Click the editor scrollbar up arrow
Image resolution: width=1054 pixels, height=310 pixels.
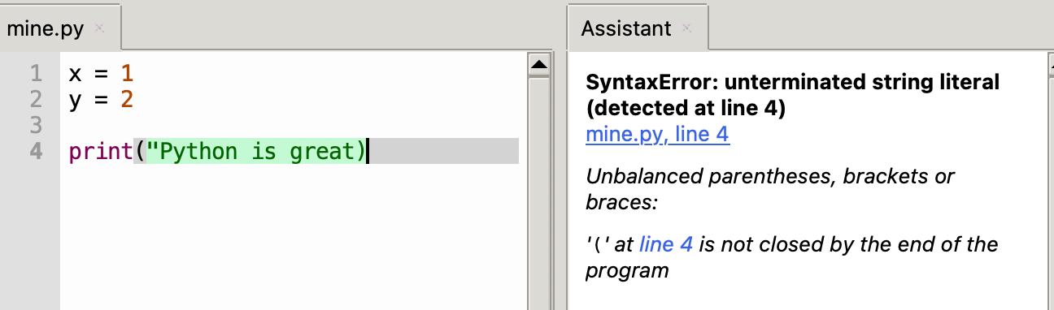tap(539, 64)
